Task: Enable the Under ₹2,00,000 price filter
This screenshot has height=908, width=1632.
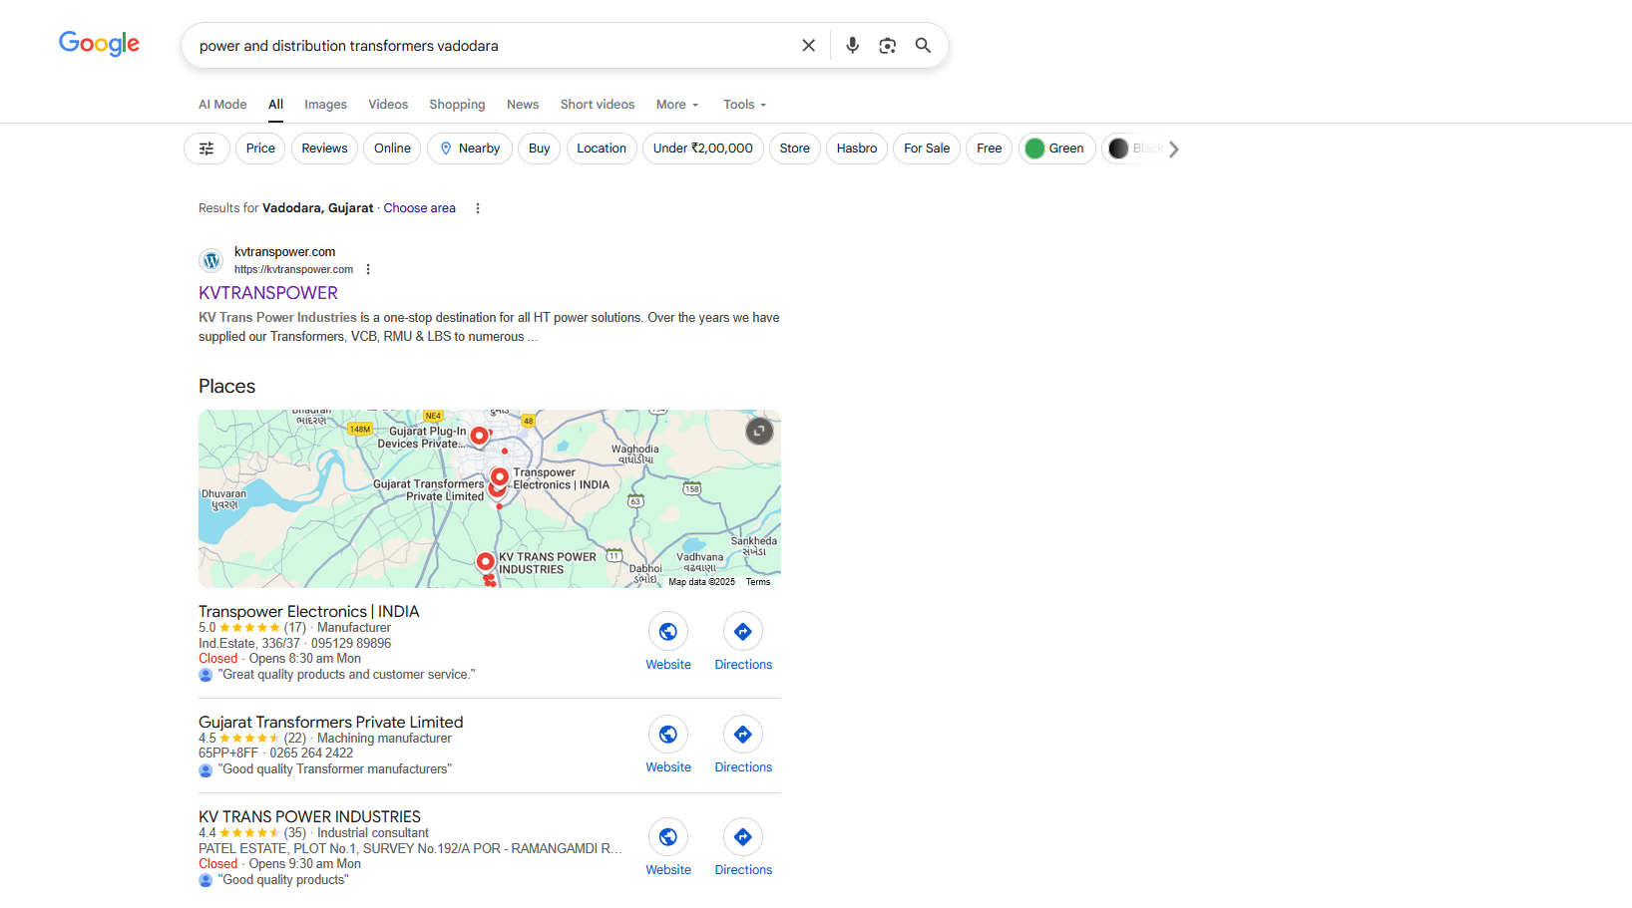Action: (x=702, y=149)
